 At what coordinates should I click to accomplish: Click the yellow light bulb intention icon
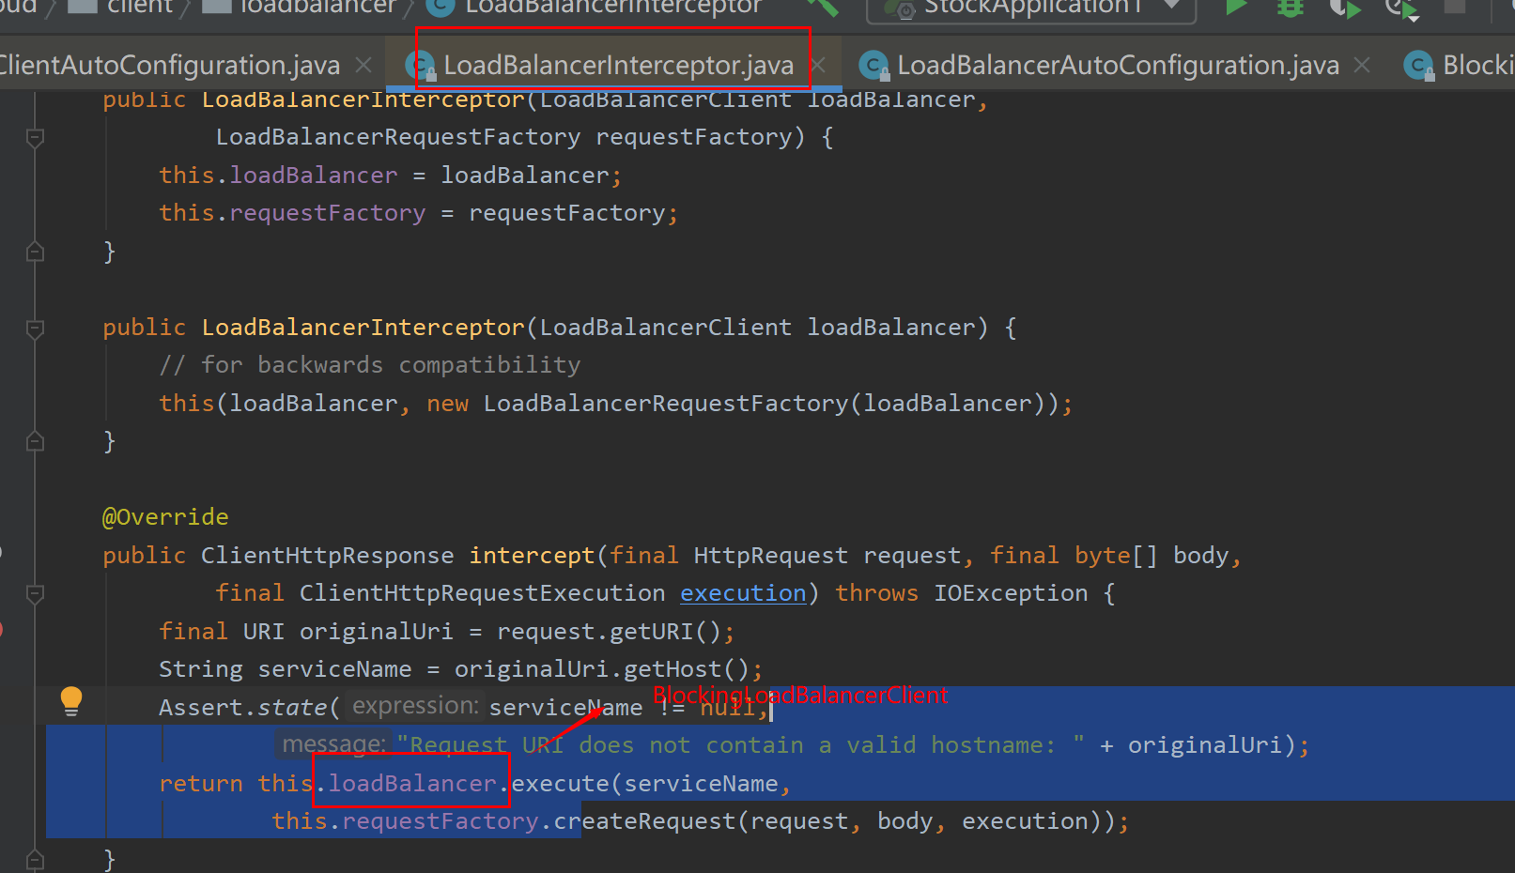click(71, 701)
